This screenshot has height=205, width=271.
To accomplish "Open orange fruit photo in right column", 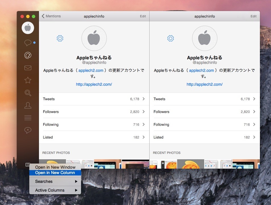I will (191, 164).
